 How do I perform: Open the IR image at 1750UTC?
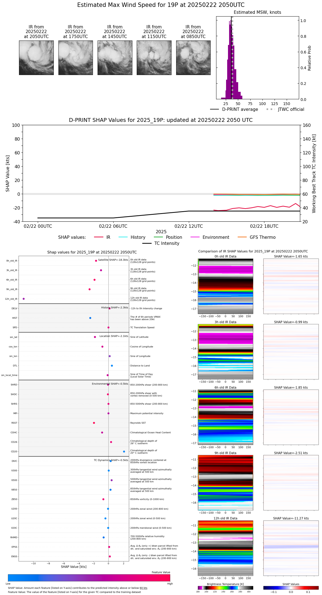pos(76,58)
